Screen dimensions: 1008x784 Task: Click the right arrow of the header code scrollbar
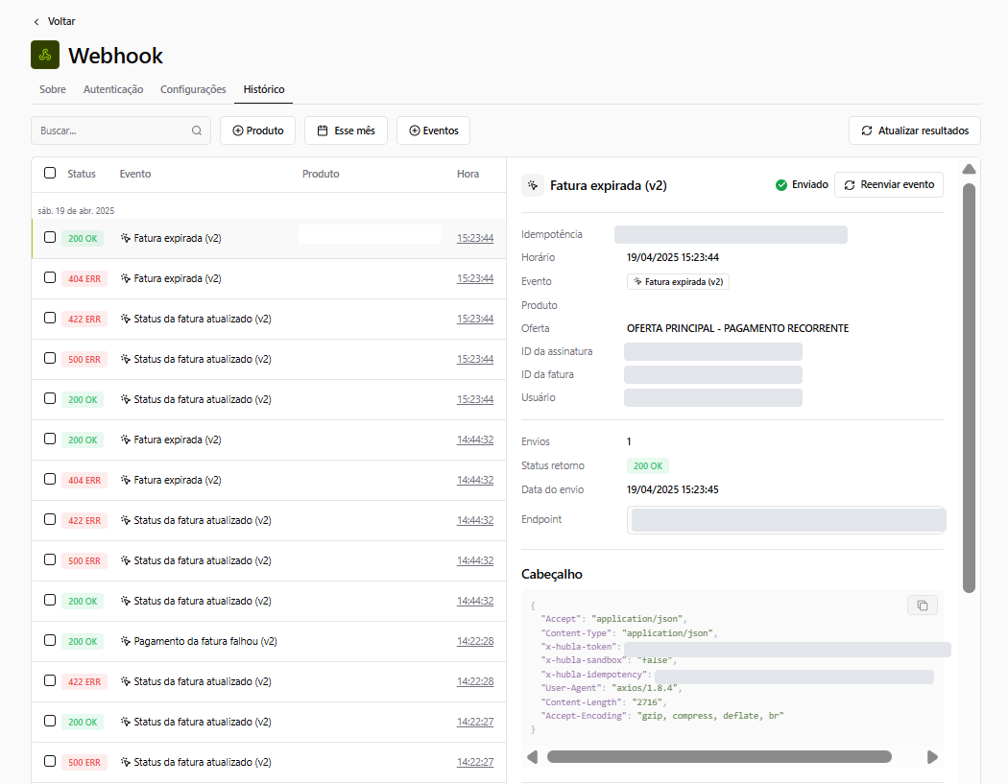pos(932,757)
